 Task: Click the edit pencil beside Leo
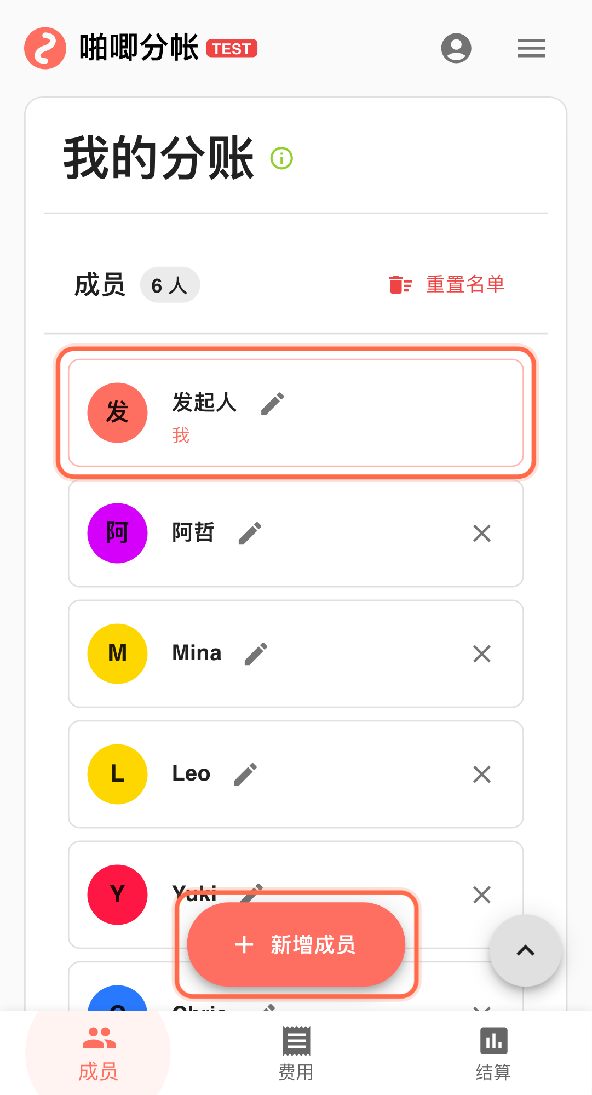245,774
